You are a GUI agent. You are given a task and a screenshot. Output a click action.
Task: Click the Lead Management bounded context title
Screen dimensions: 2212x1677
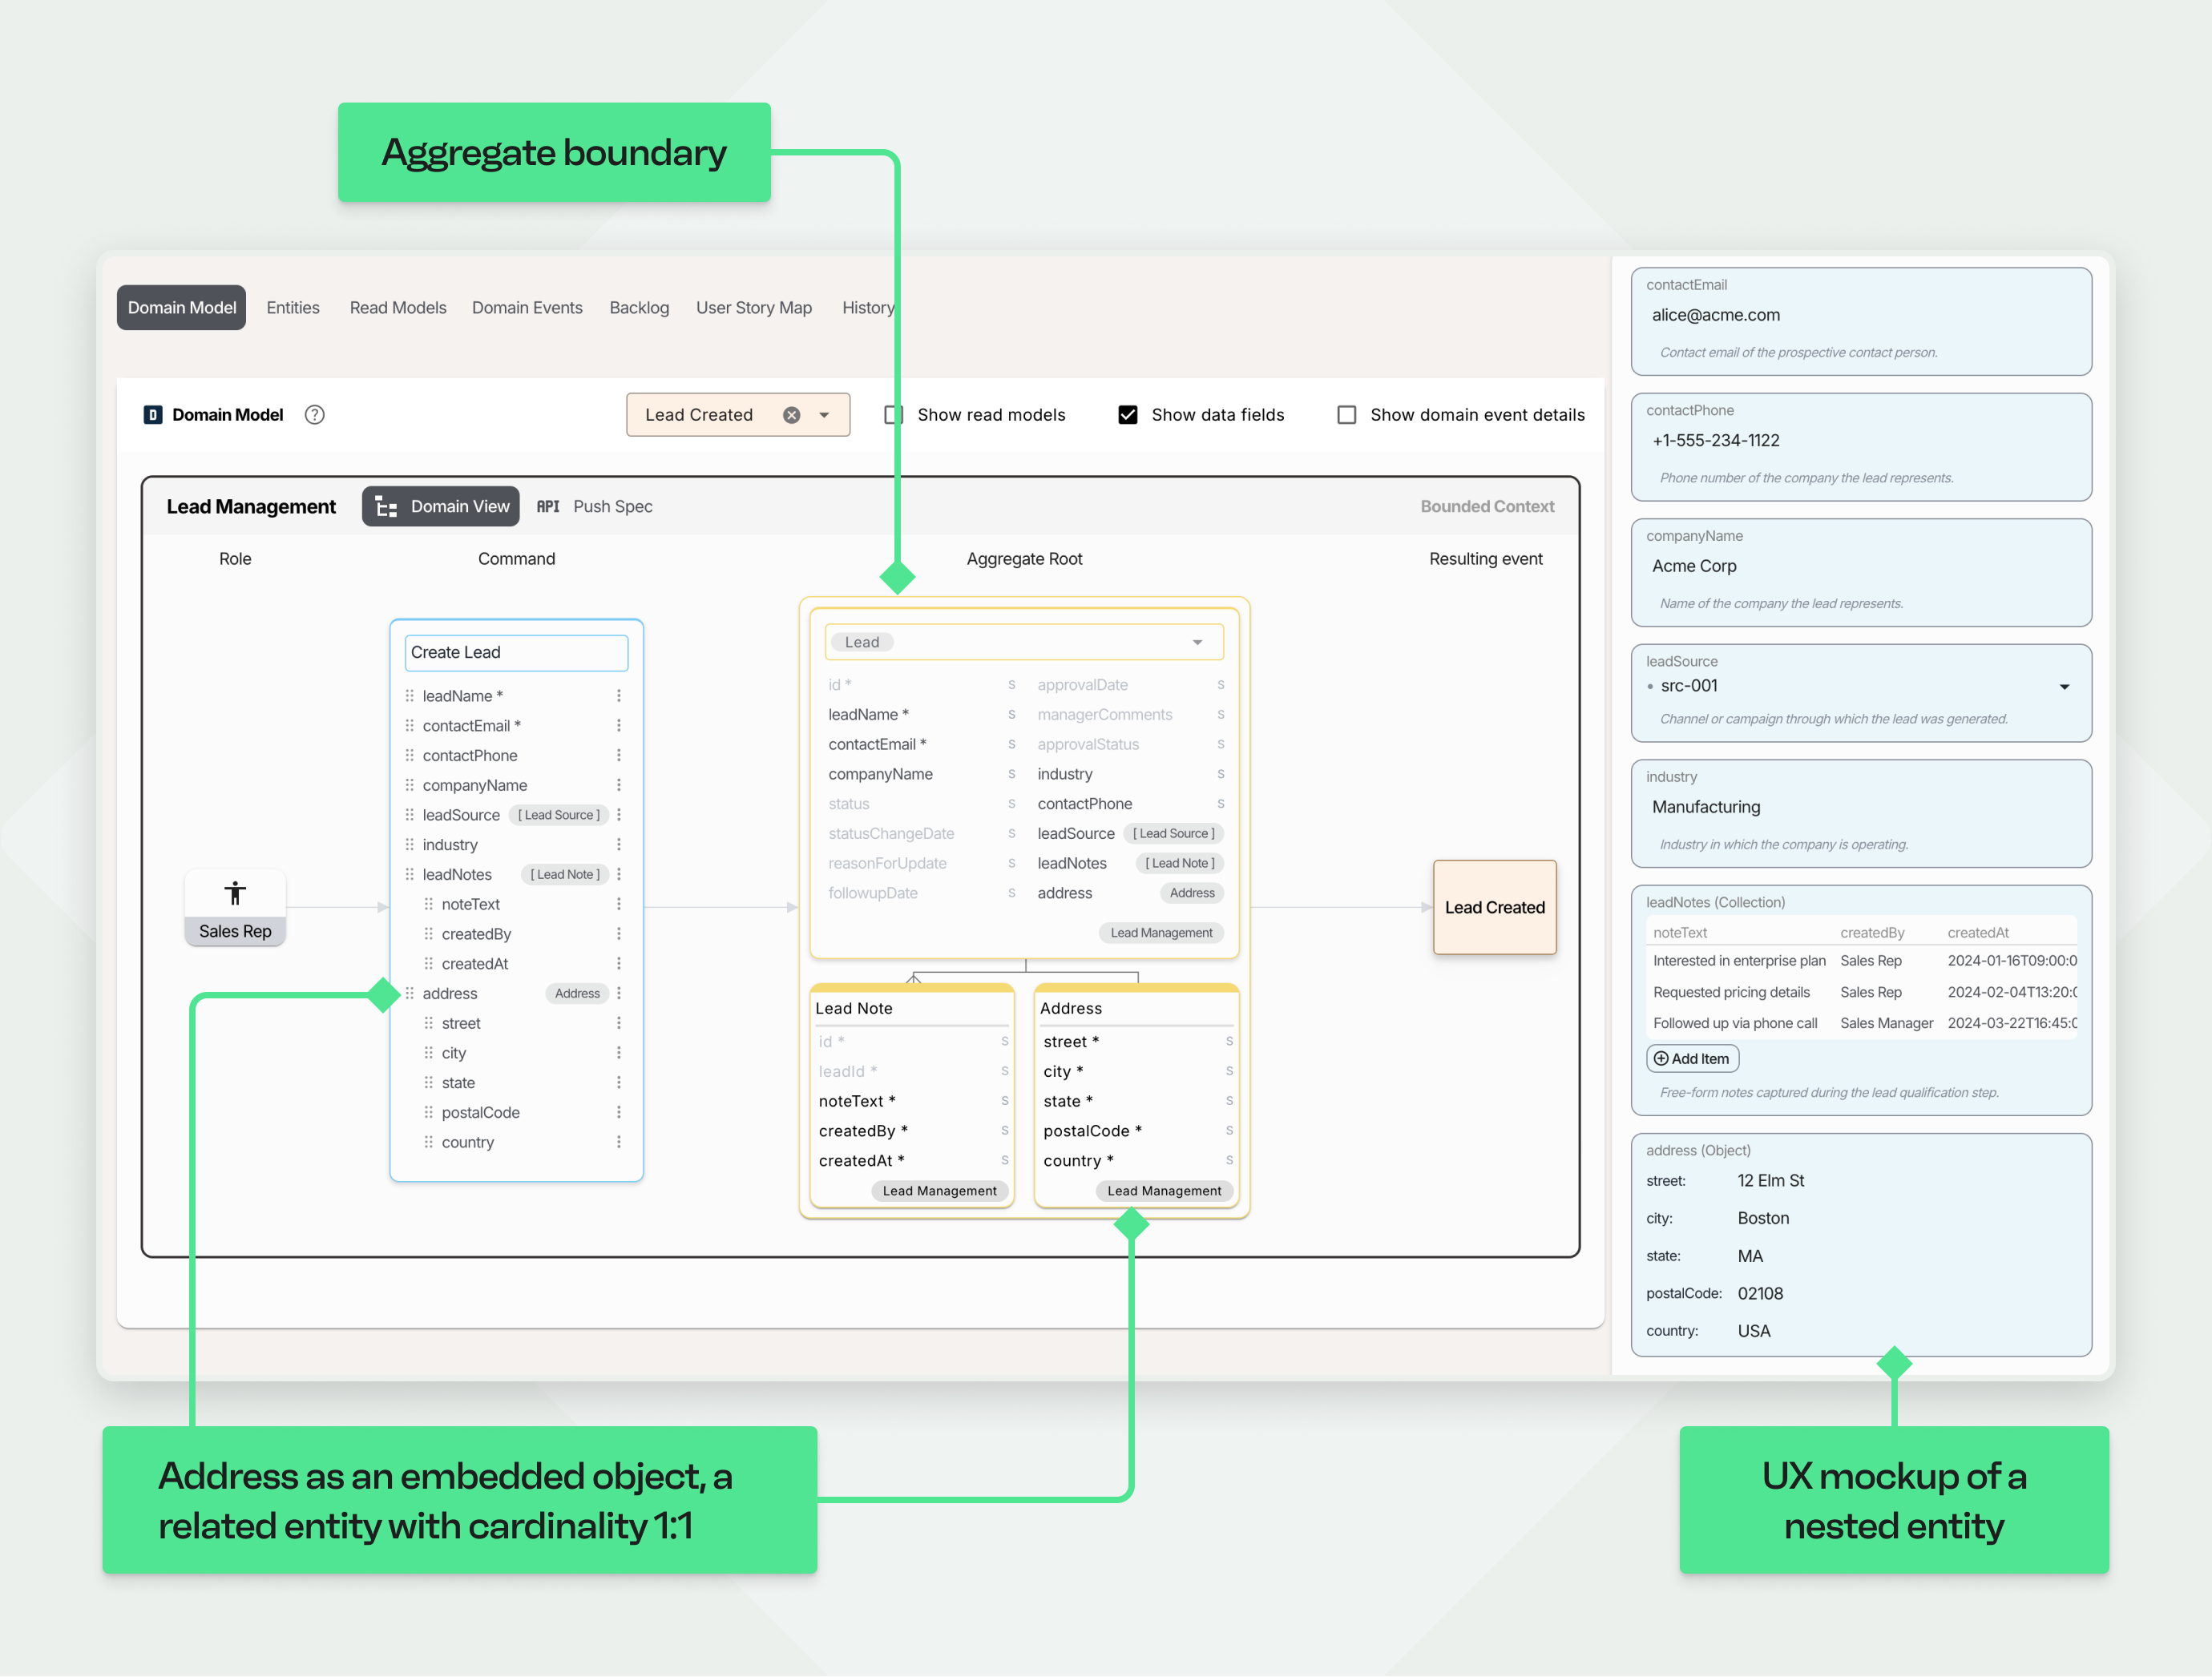pos(251,507)
